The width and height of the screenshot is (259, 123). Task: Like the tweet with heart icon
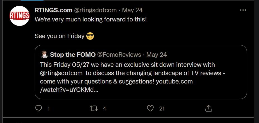click(x=150, y=108)
